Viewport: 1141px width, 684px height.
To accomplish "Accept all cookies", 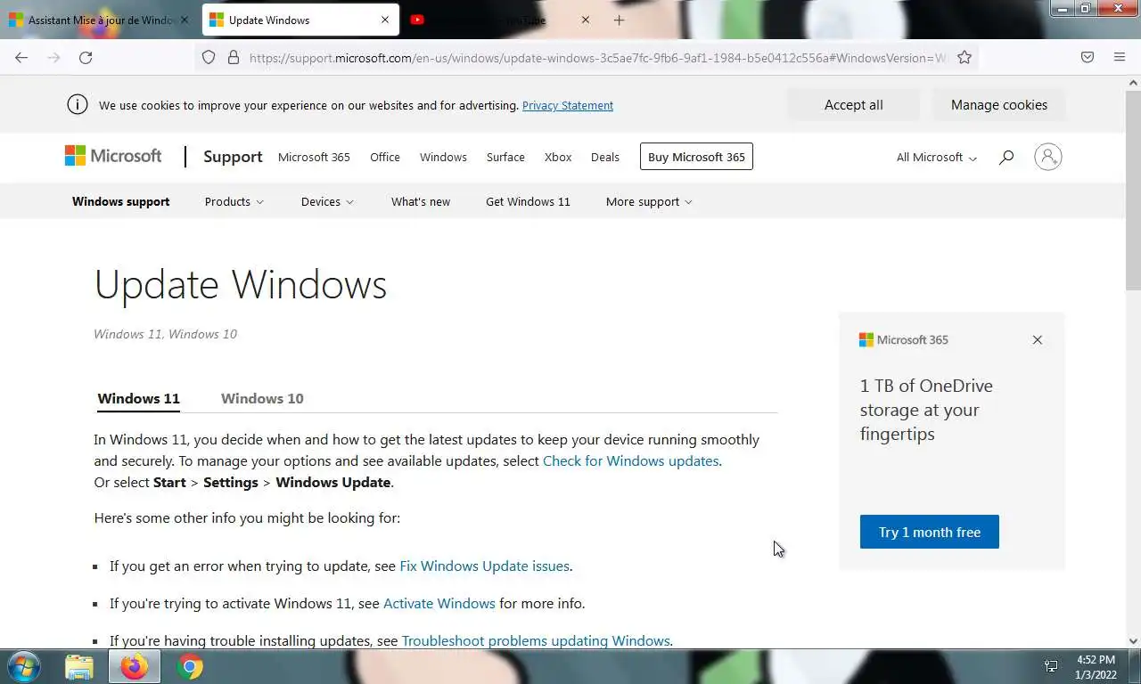I will pos(853,105).
